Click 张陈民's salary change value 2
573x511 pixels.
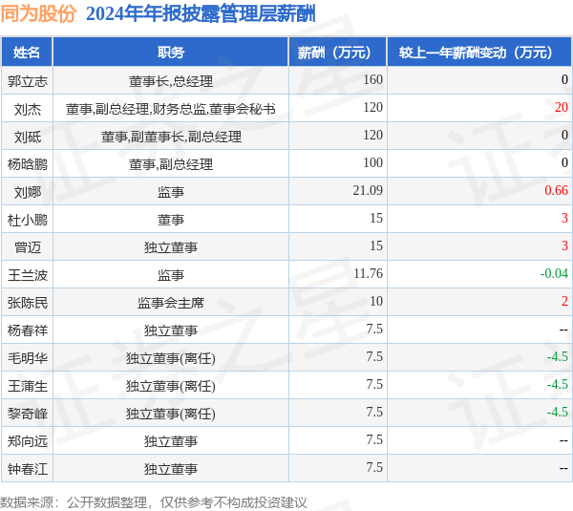point(565,301)
